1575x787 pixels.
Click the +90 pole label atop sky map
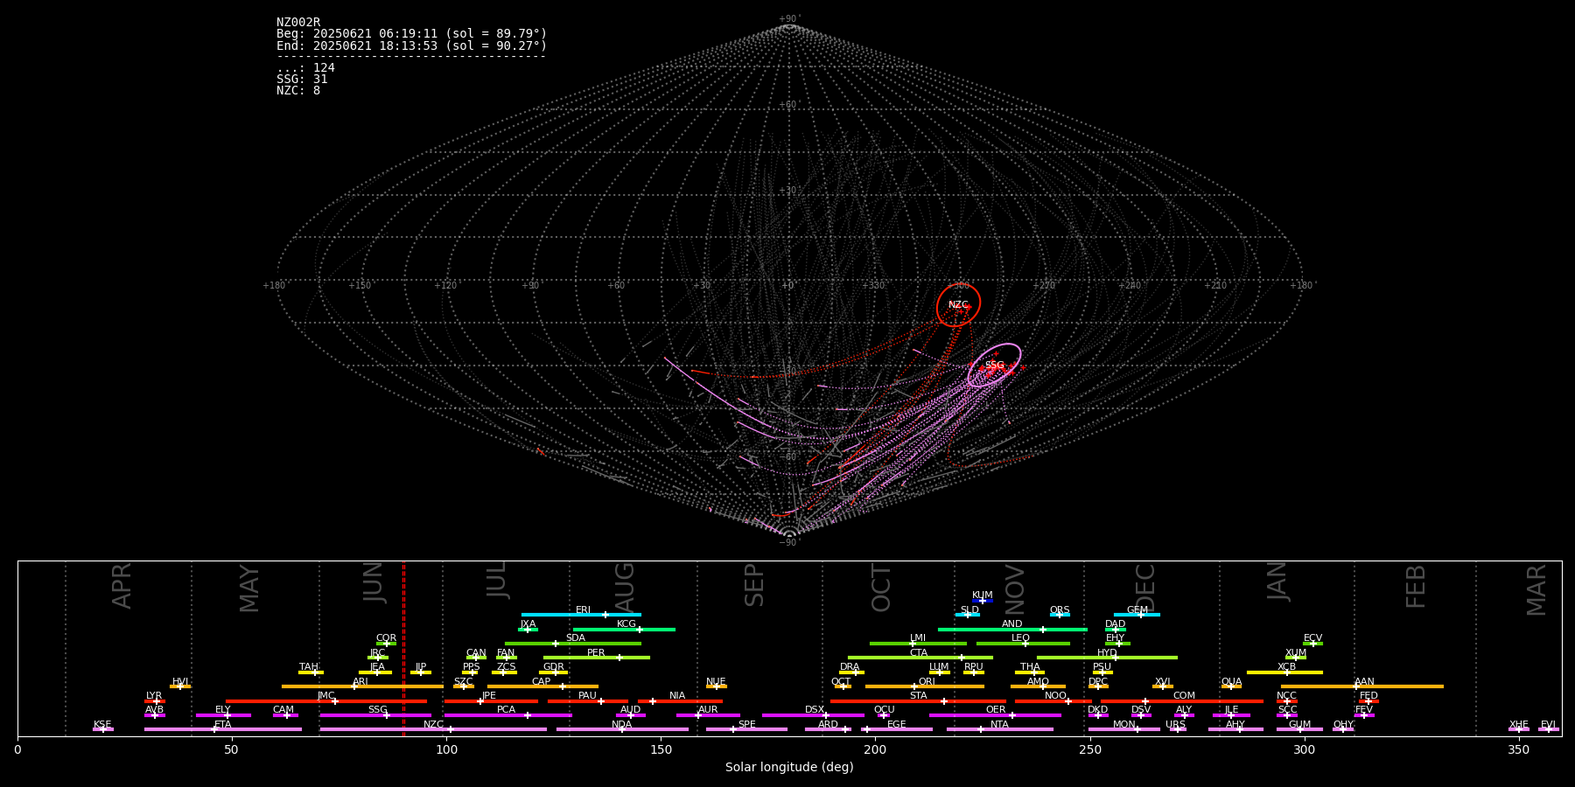click(x=788, y=19)
